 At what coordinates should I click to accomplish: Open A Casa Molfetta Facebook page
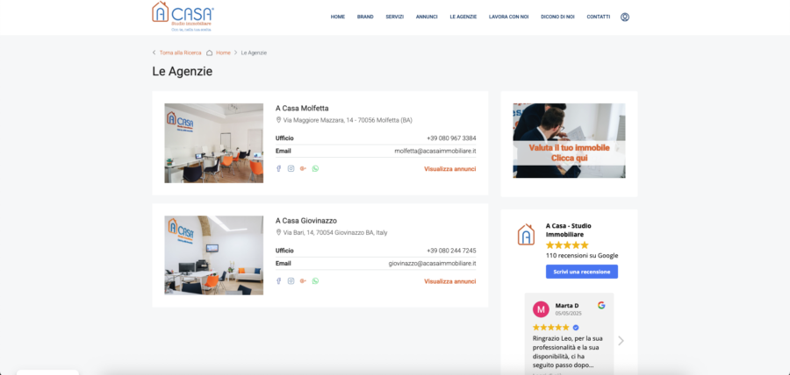point(279,168)
